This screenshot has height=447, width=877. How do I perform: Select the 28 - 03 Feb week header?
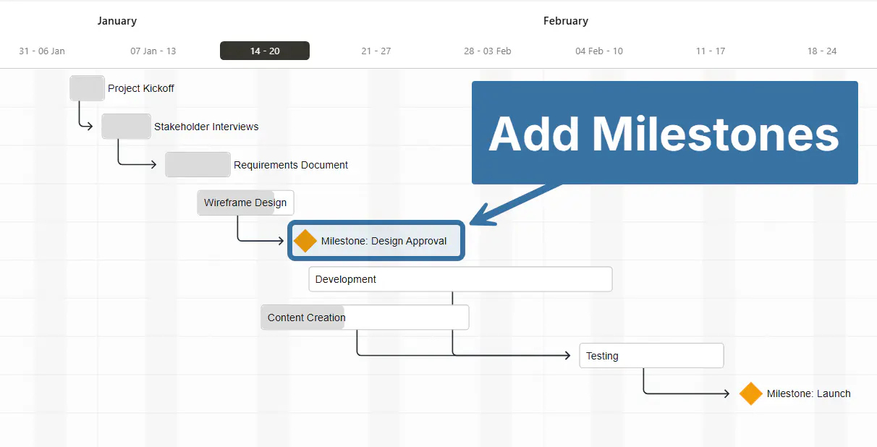point(488,51)
